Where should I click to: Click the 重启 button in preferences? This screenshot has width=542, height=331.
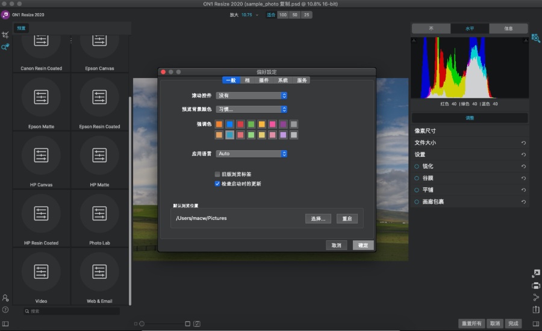coord(347,219)
